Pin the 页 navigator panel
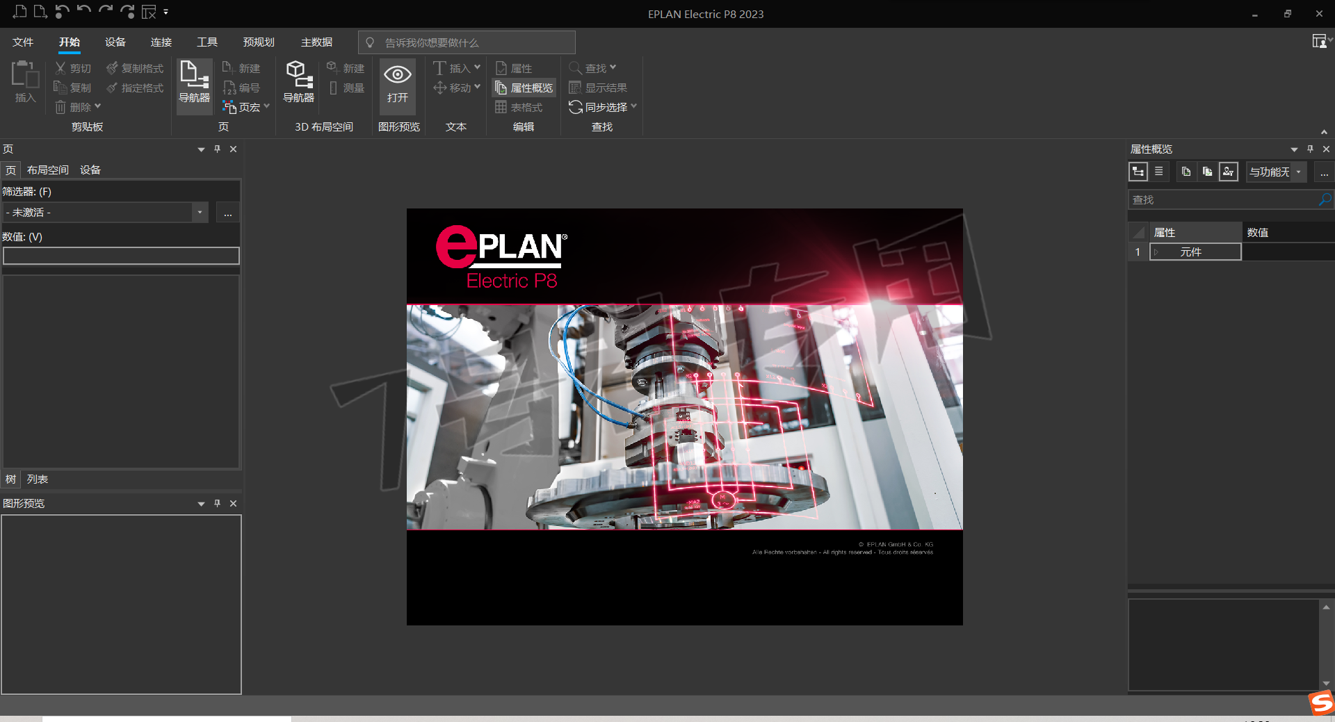The height and width of the screenshot is (722, 1335). tap(217, 149)
